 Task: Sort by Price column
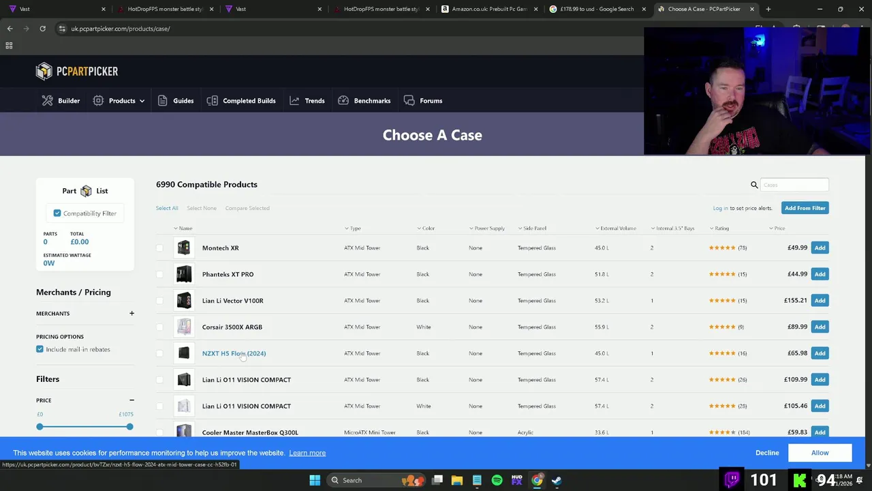[777, 228]
